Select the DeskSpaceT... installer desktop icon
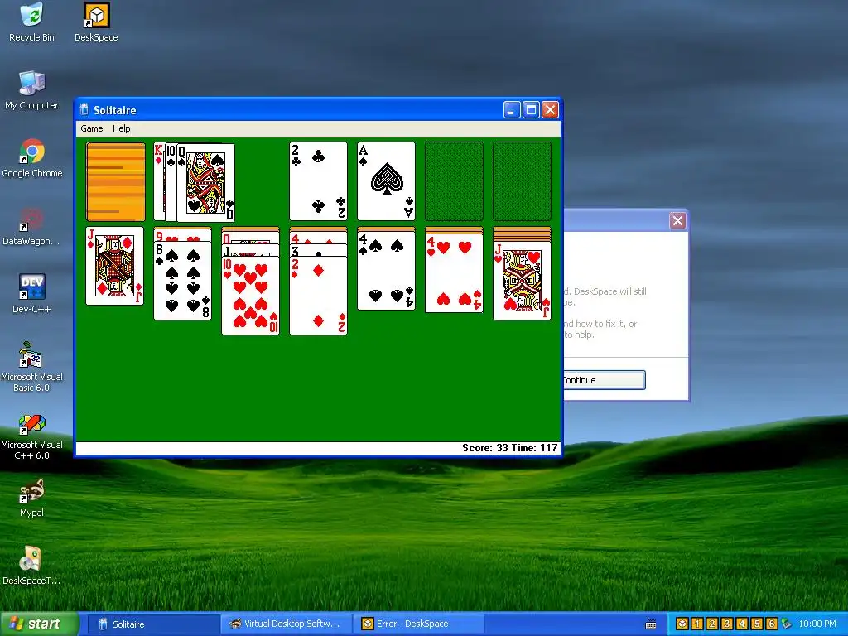Viewport: 848px width, 636px height. pyautogui.click(x=31, y=566)
